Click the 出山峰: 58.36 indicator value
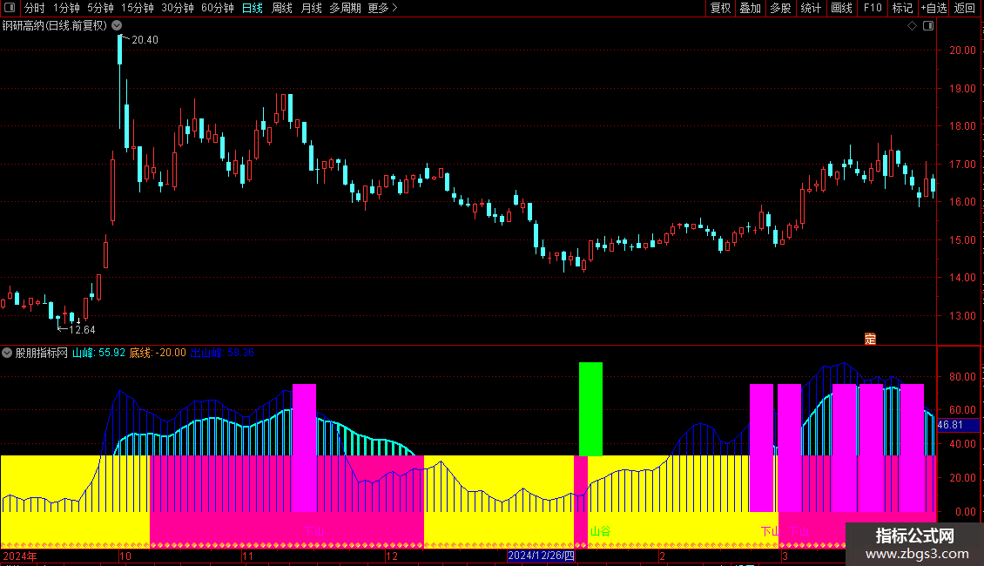The image size is (984, 566). click(x=221, y=353)
